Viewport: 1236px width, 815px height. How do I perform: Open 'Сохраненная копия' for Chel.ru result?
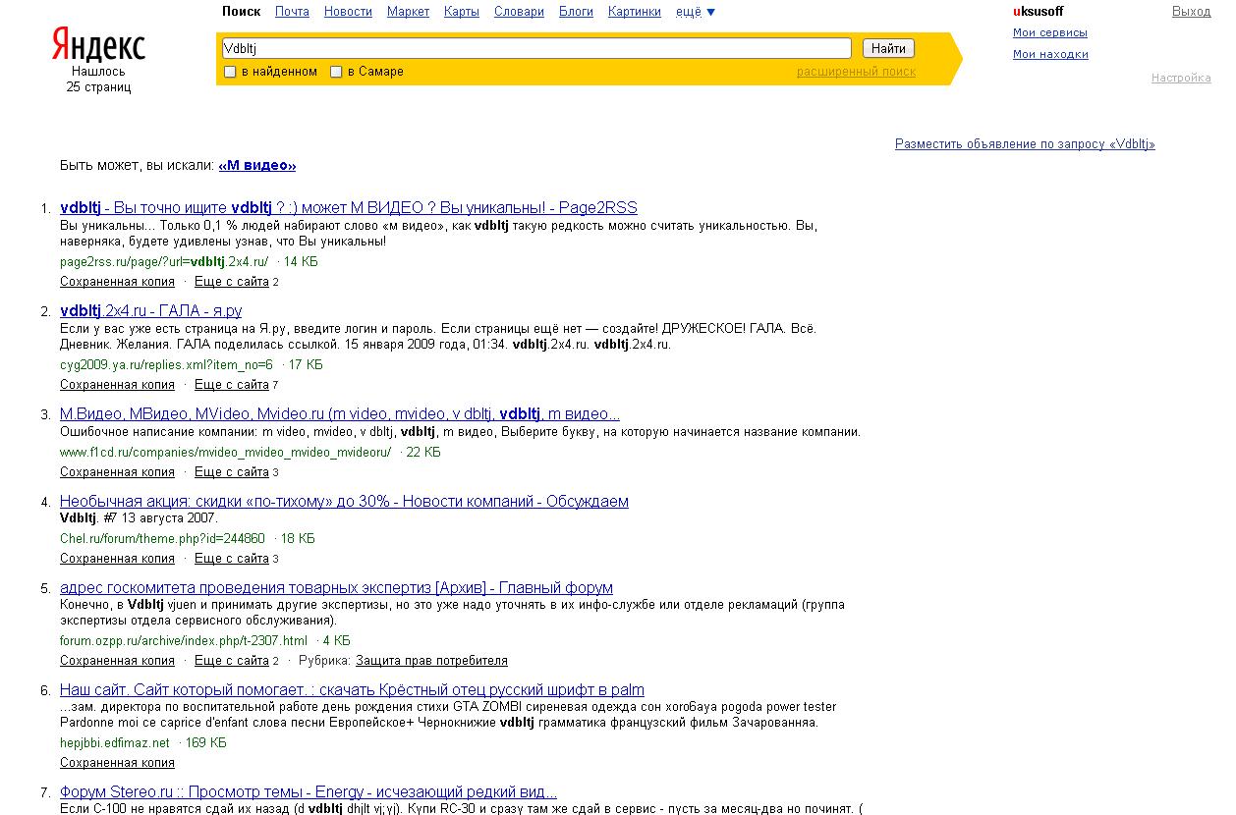coord(117,559)
